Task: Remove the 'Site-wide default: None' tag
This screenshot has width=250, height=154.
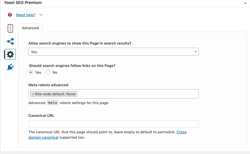Action: [33, 94]
